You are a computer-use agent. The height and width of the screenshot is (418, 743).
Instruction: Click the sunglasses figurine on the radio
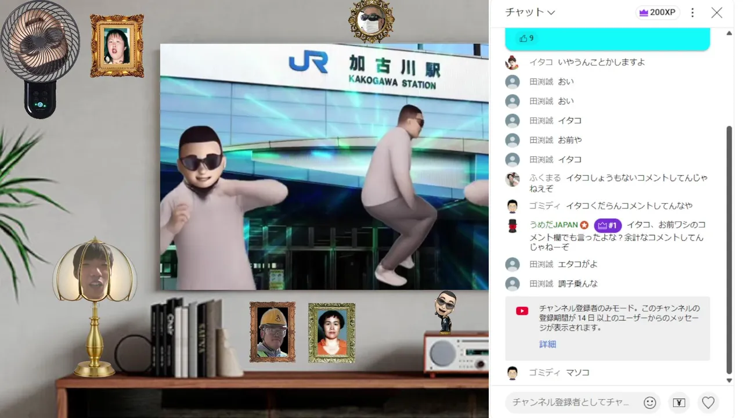(x=445, y=311)
